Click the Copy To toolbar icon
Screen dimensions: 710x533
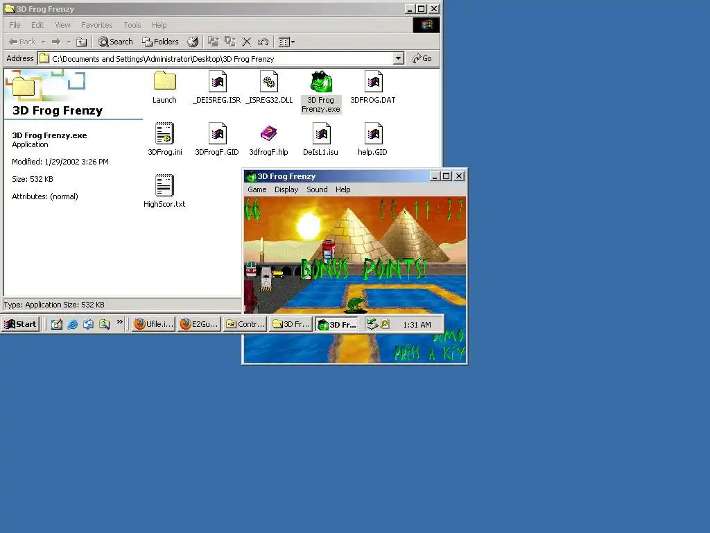230,42
